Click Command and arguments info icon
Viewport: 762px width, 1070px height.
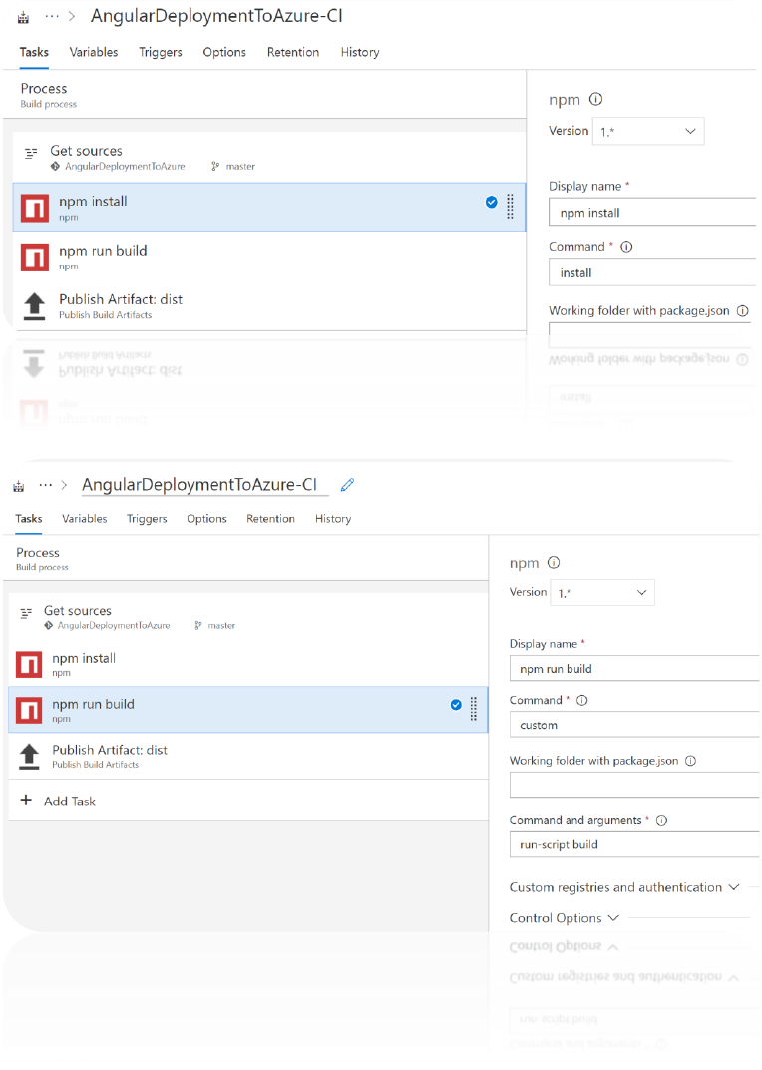pyautogui.click(x=661, y=820)
